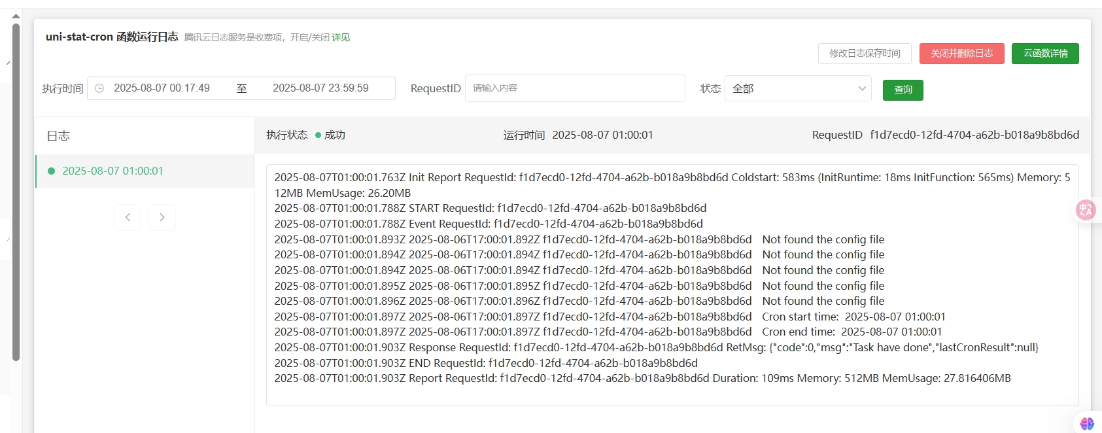1102x433 pixels.
Task: Click 修改日志保存时间 button
Action: (x=865, y=54)
